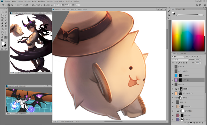Select the Lasso tool

[2, 15]
